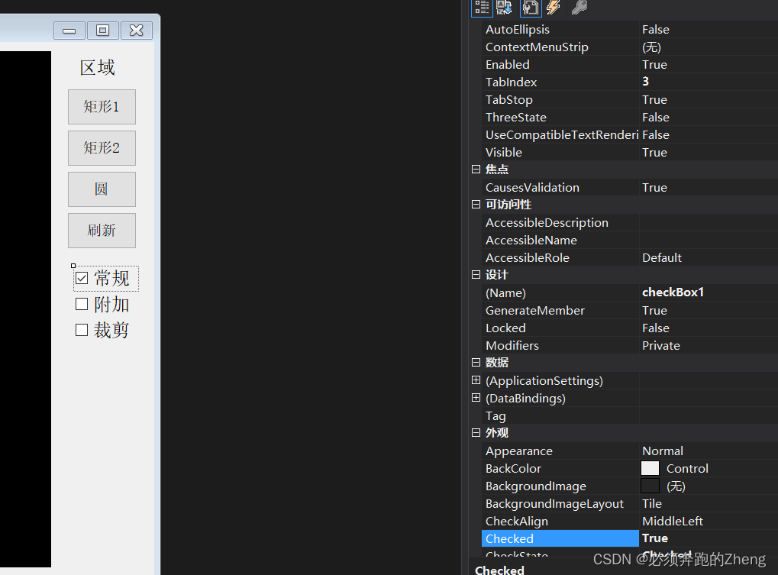Maximize the form window

click(x=103, y=31)
